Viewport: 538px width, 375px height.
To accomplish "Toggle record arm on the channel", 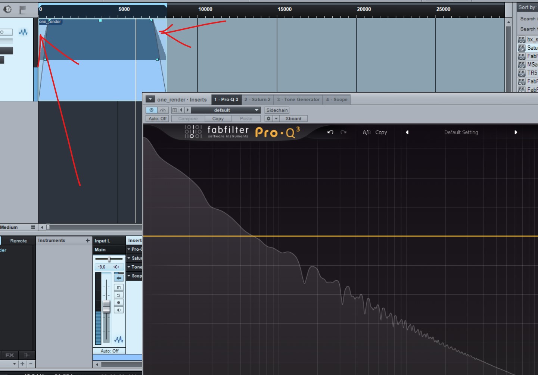I will coord(119,302).
